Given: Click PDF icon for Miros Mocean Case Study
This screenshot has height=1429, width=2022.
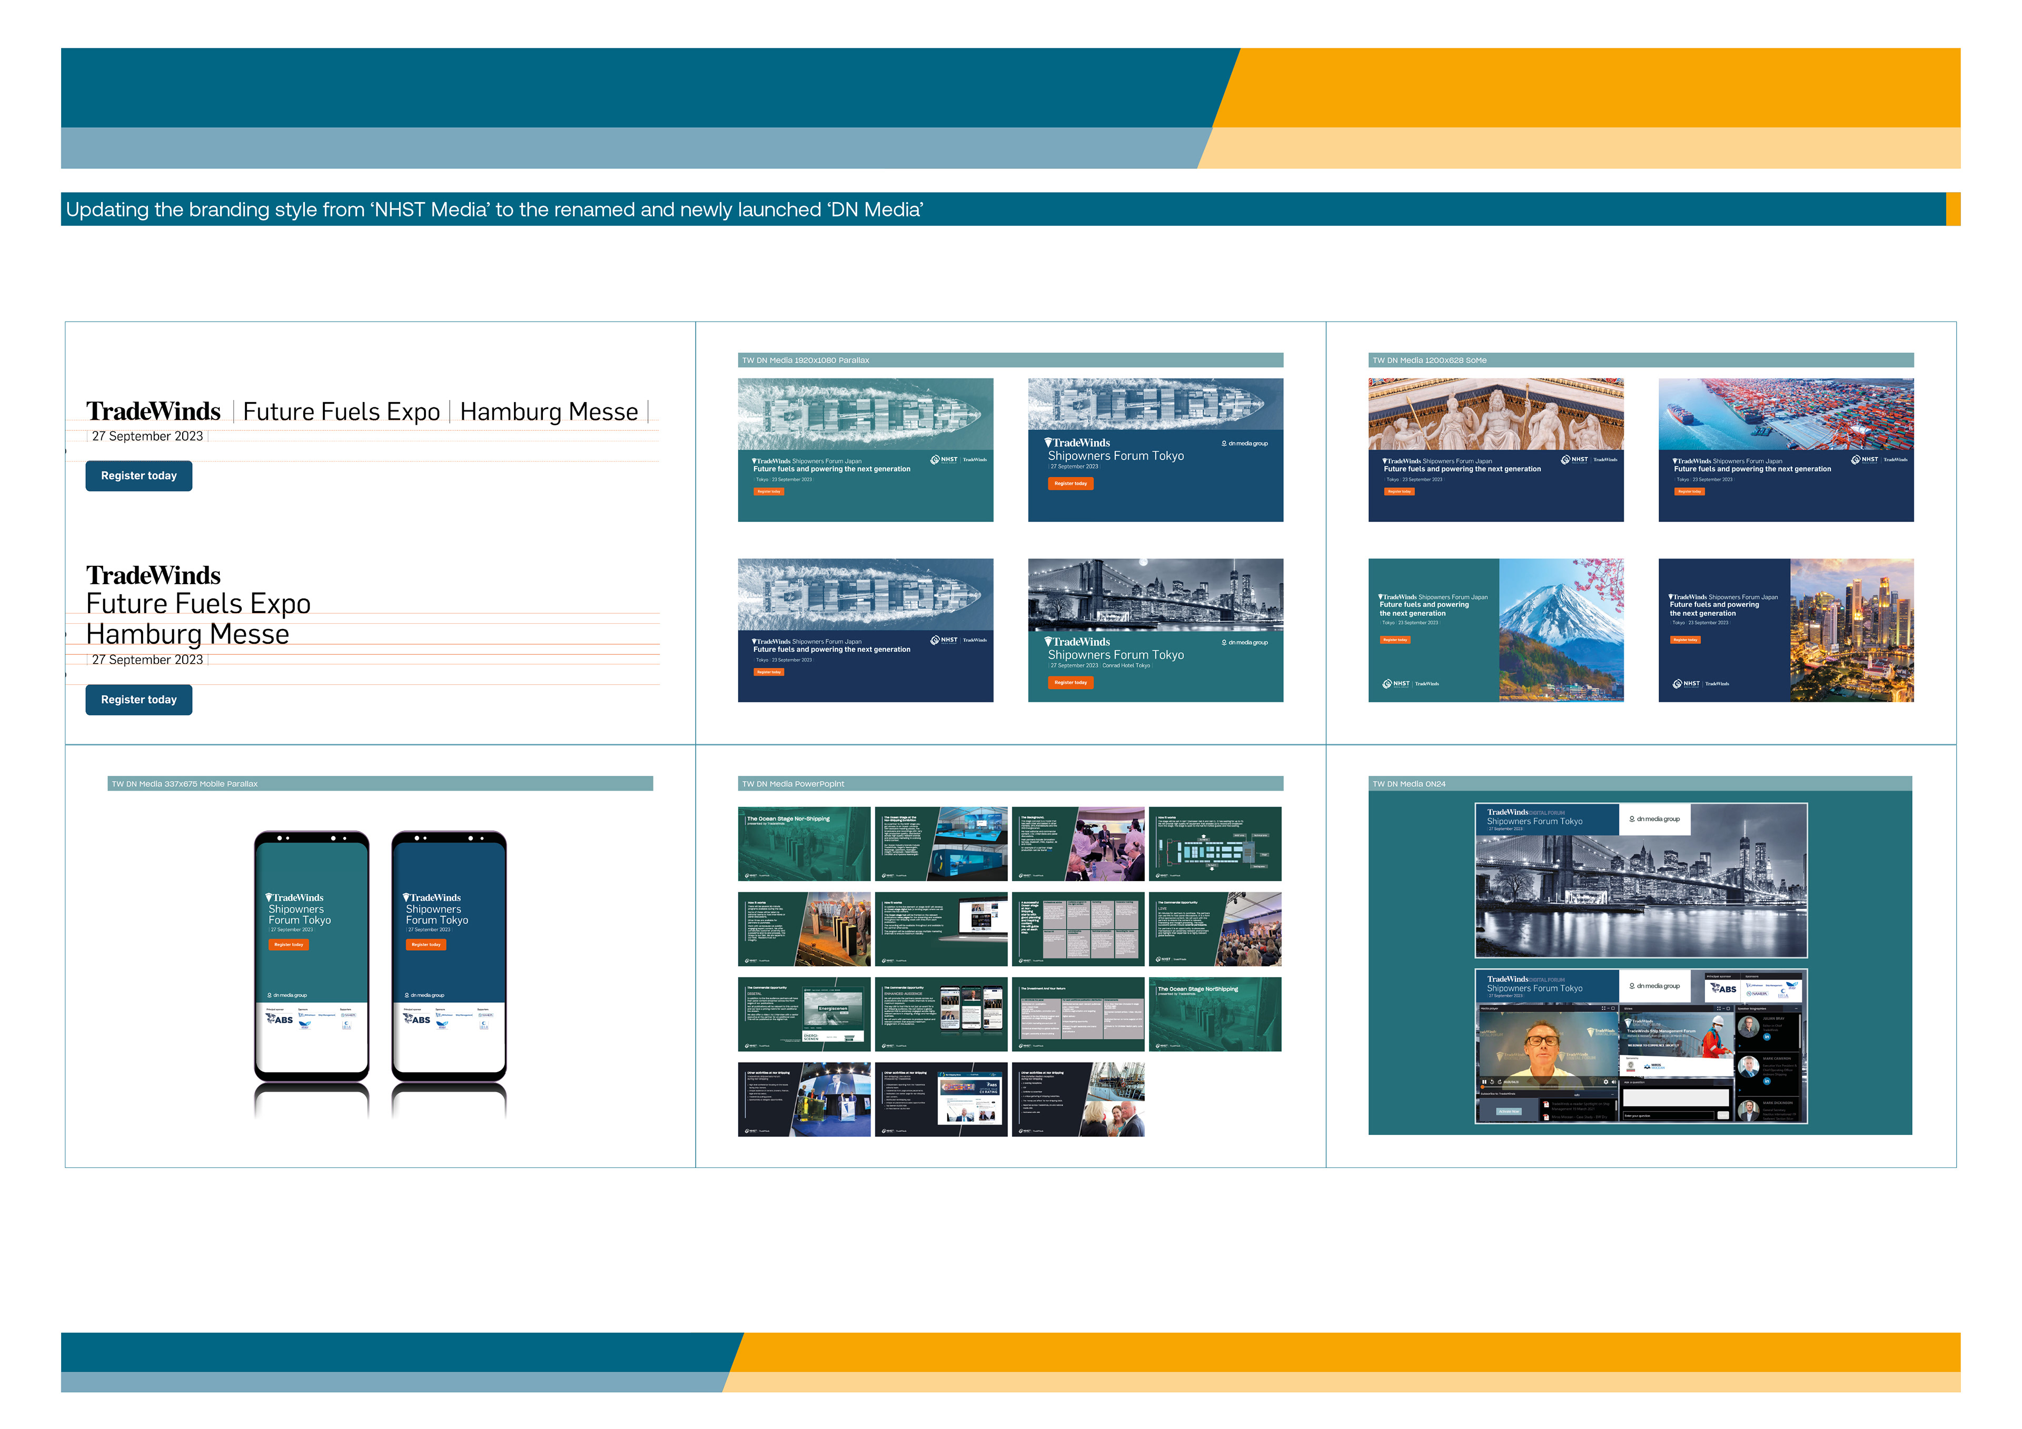Looking at the screenshot, I should coord(1547,1117).
